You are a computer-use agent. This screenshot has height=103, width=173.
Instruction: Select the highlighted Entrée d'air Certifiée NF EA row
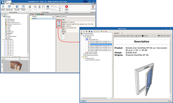coord(101,44)
